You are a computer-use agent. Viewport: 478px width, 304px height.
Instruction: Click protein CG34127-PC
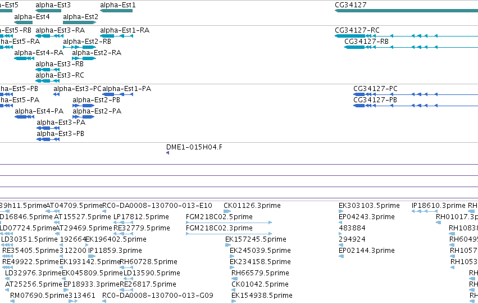(x=376, y=89)
